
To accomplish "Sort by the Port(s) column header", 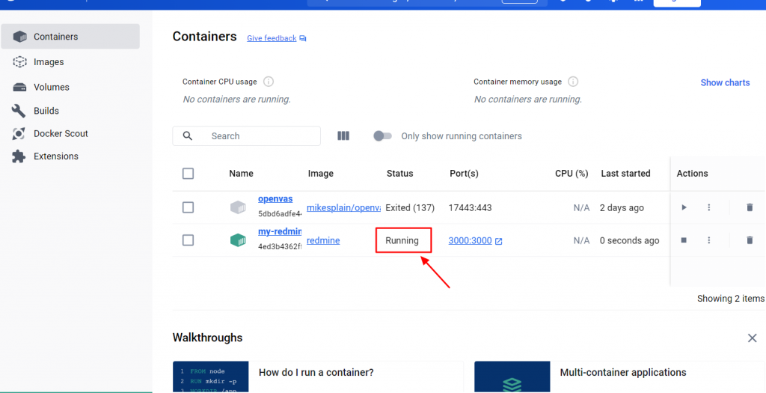I will click(464, 174).
